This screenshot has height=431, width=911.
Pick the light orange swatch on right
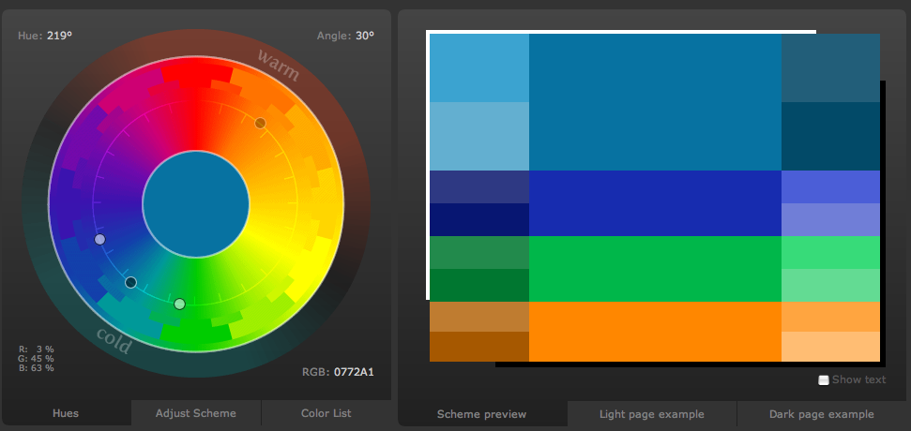click(x=831, y=317)
